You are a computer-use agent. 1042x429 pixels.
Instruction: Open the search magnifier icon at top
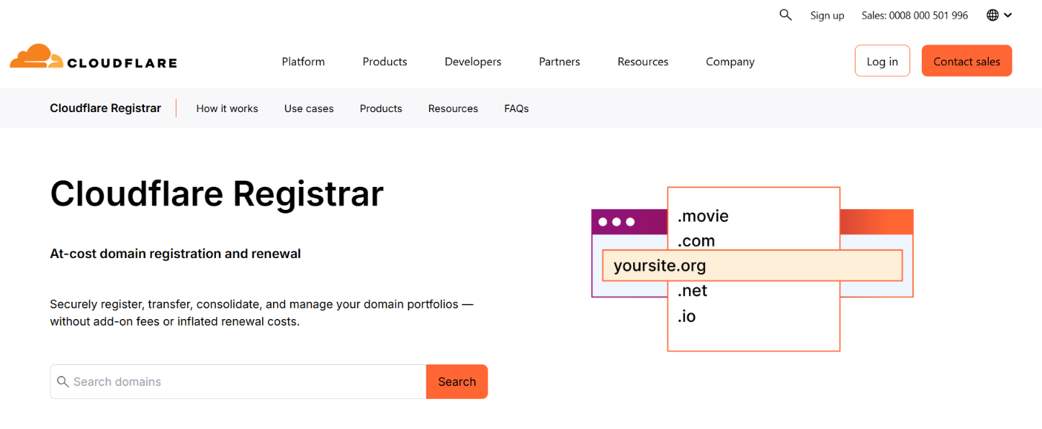coord(786,15)
